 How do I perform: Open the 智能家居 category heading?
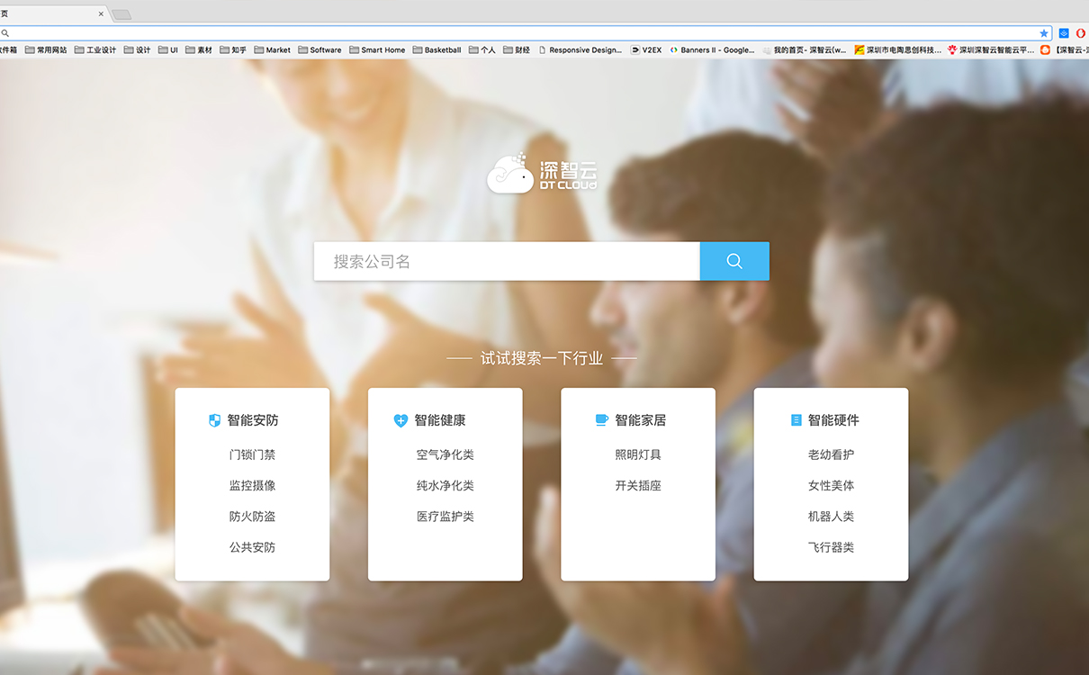click(641, 420)
